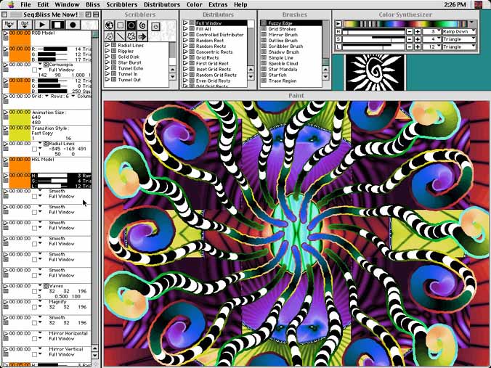Select the diagonal line scribbler tool
Viewport: 491px width, 368px height.
(121, 36)
